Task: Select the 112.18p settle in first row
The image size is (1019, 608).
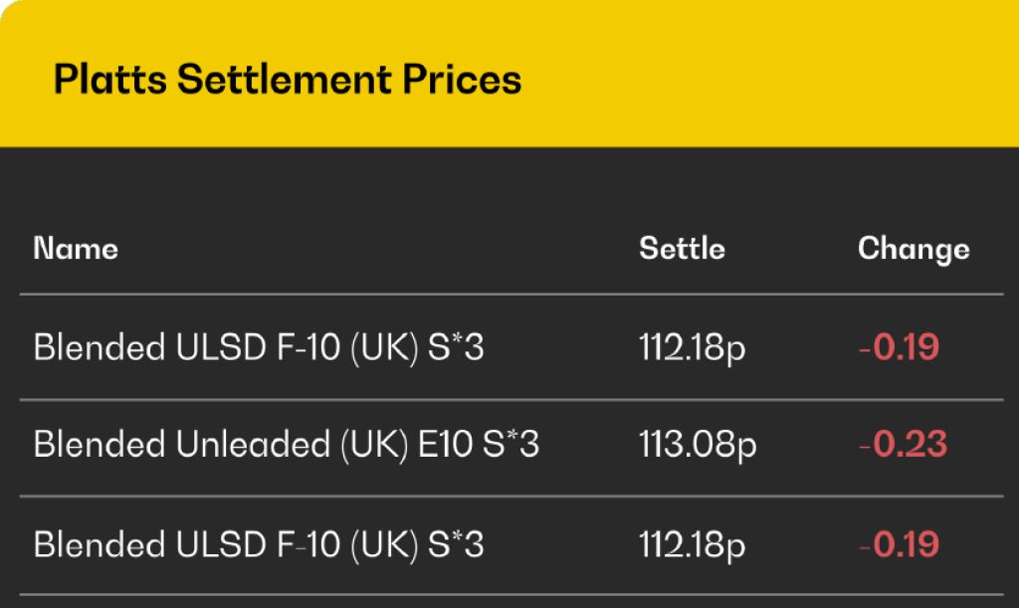Action: click(692, 347)
